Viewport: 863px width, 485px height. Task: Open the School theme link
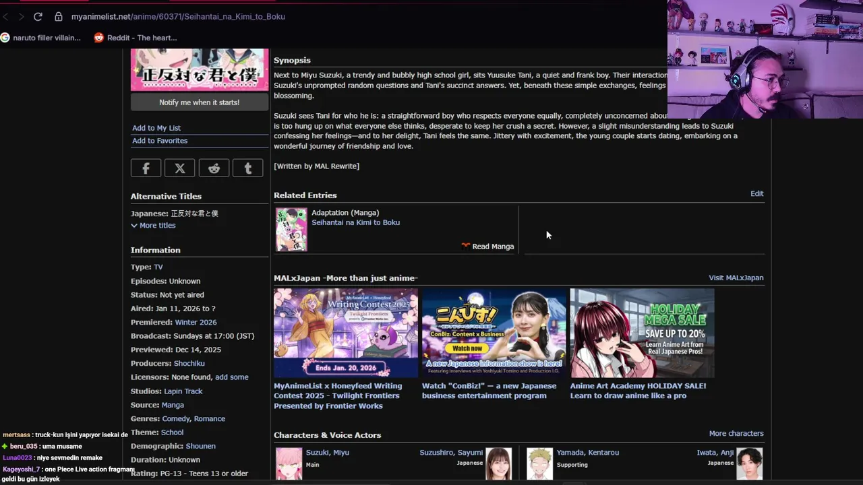[172, 432]
